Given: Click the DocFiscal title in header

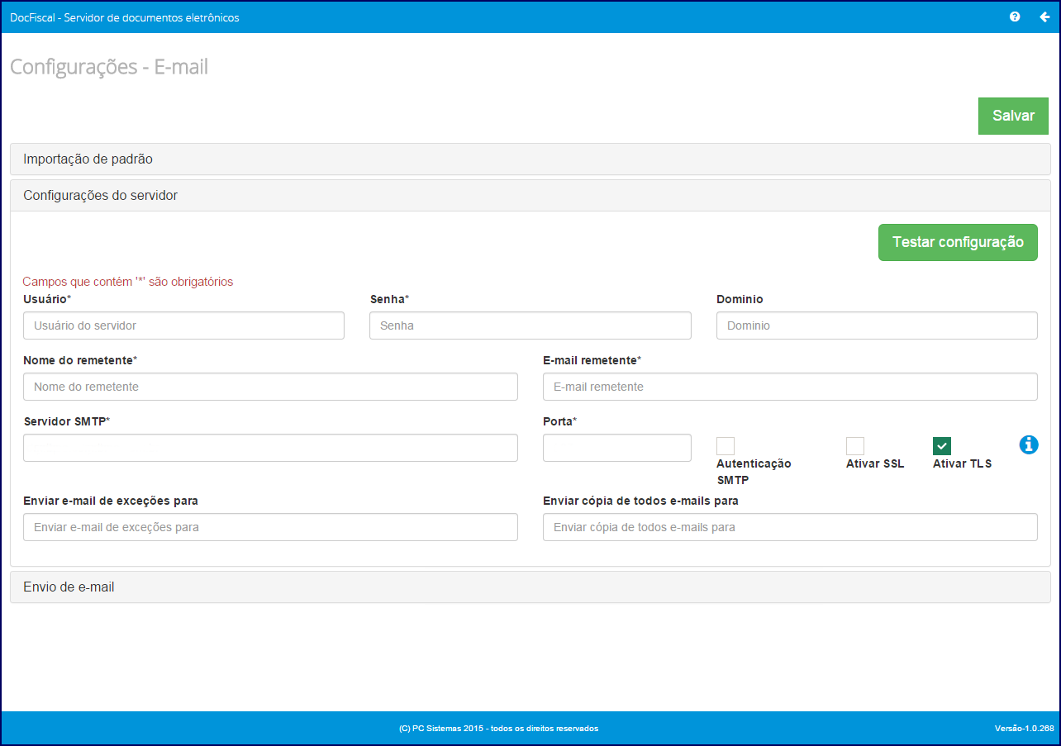Looking at the screenshot, I should [125, 17].
